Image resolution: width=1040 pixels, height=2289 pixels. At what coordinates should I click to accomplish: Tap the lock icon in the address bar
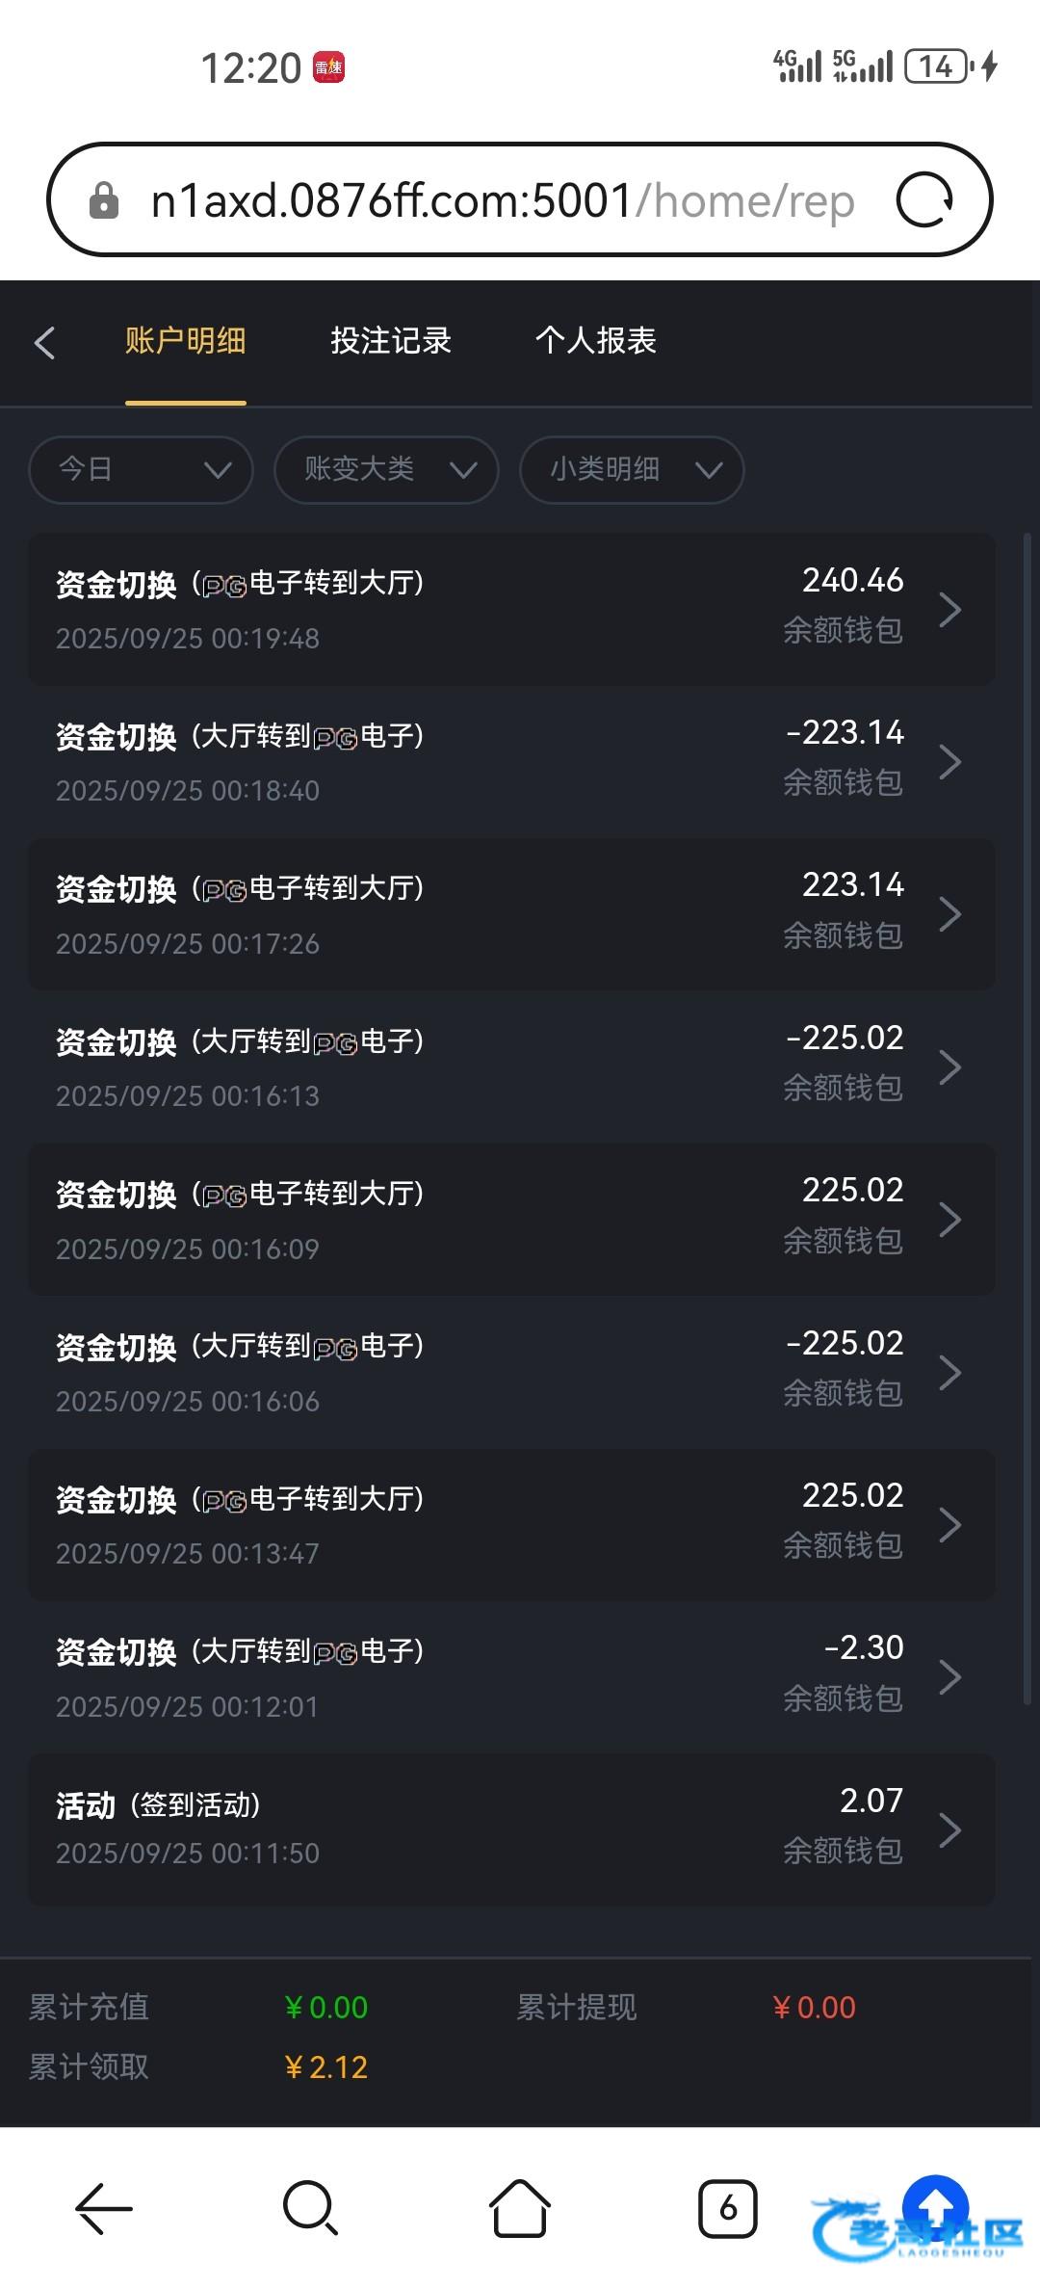(103, 201)
